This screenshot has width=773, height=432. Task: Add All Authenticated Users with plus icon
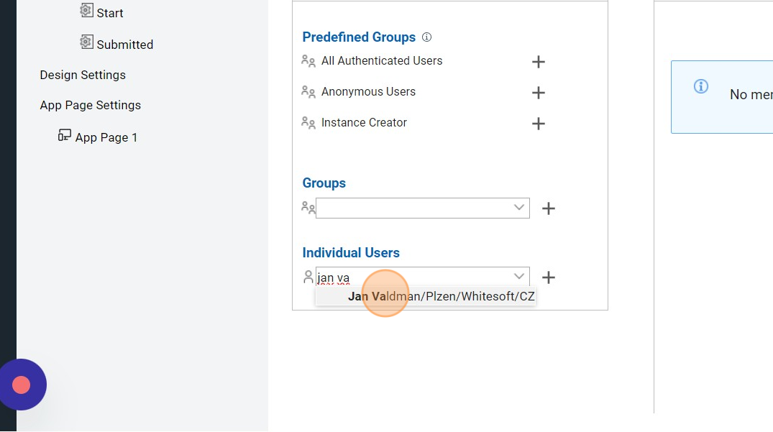(x=538, y=62)
